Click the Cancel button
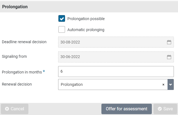Viewport: 178px width, 115px height. pyautogui.click(x=15, y=109)
